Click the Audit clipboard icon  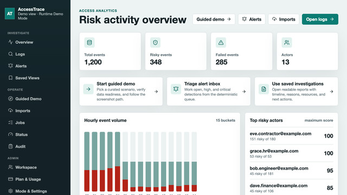10,146
